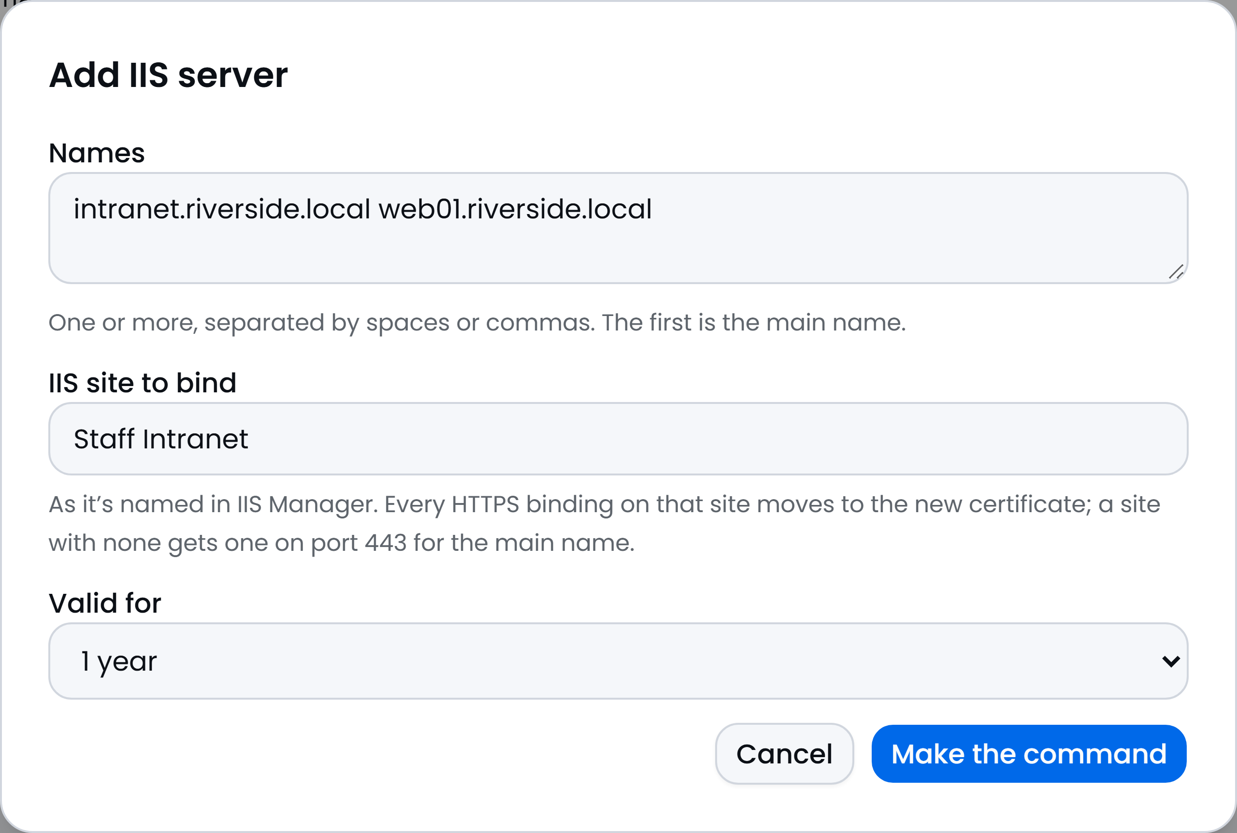Open the Valid for dropdown
The width and height of the screenshot is (1237, 833).
pos(618,661)
